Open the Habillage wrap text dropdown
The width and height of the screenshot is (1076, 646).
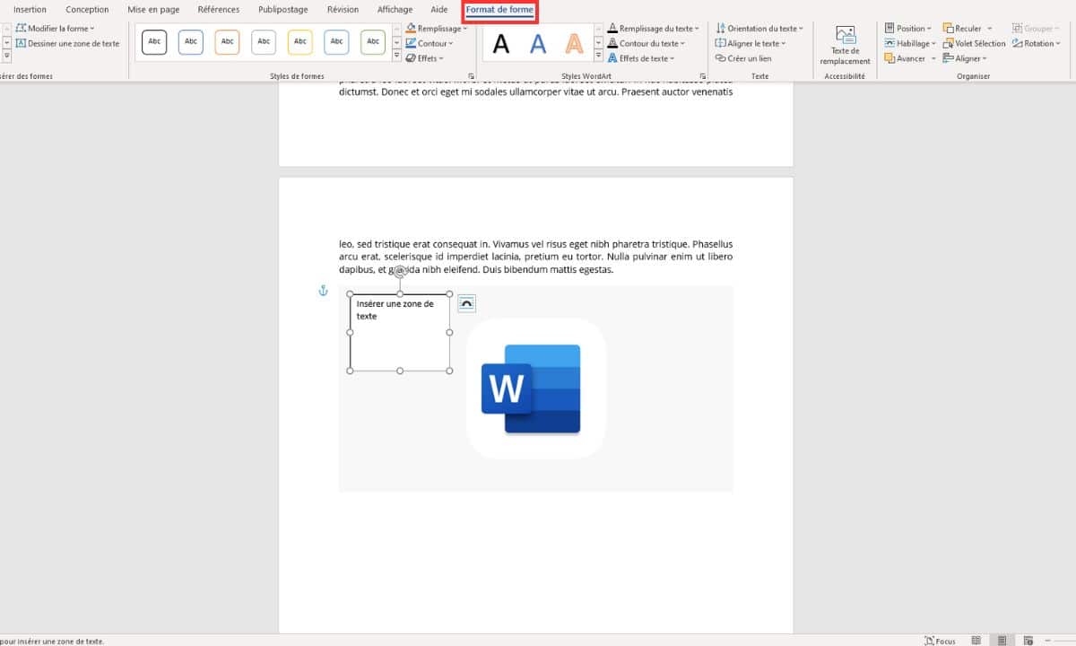910,43
